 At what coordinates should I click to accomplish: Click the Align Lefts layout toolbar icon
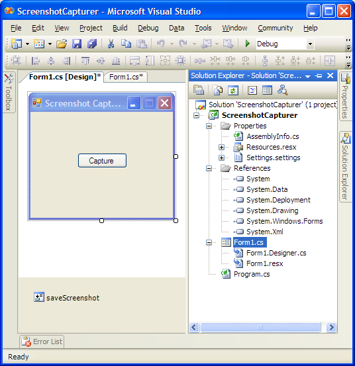click(x=36, y=61)
